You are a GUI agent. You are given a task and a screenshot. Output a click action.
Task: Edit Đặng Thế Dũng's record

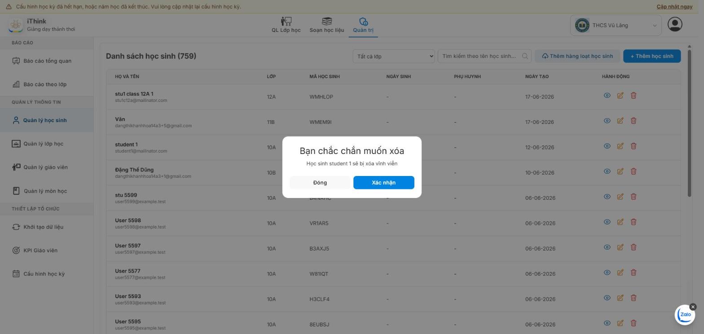(x=620, y=171)
